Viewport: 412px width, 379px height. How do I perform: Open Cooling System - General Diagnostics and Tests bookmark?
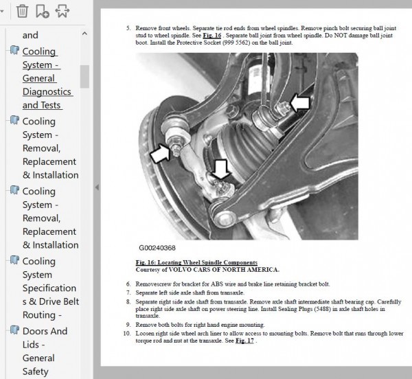point(47,78)
